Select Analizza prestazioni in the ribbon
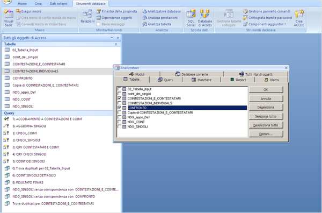 pyautogui.click(x=160, y=18)
